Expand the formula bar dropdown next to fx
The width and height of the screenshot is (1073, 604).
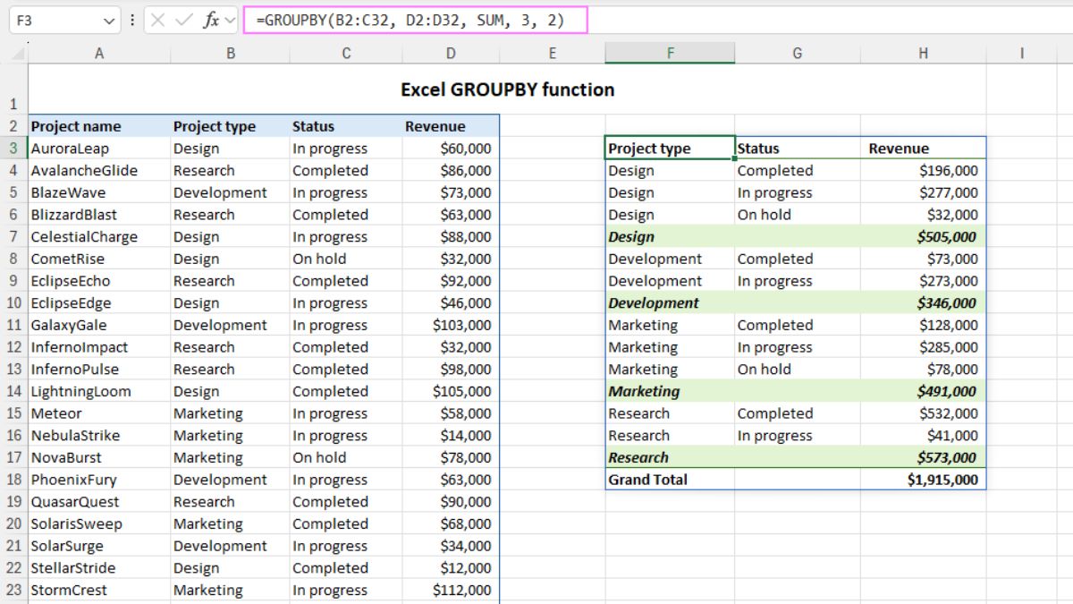230,20
